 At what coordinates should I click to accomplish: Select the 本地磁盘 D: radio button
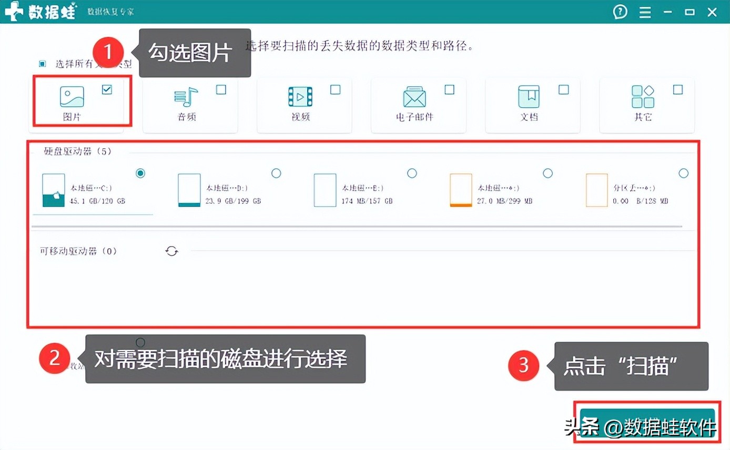click(276, 173)
